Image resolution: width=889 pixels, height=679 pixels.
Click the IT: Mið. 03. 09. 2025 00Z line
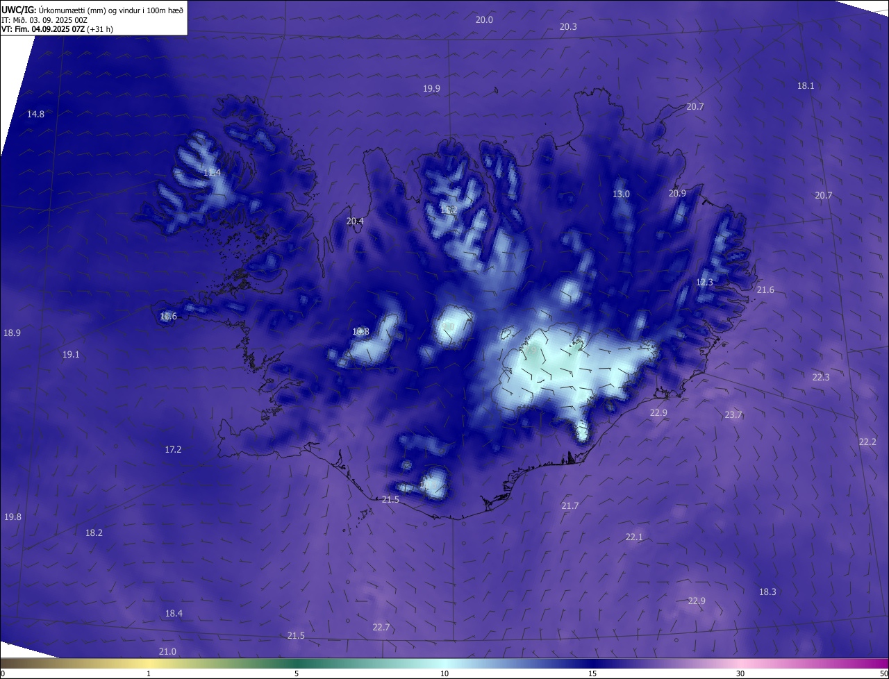pyautogui.click(x=44, y=19)
